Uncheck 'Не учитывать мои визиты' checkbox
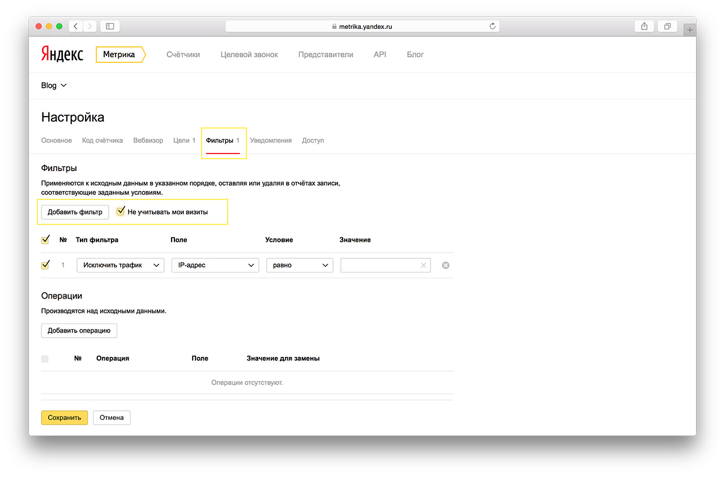The image size is (725, 477). coord(120,211)
